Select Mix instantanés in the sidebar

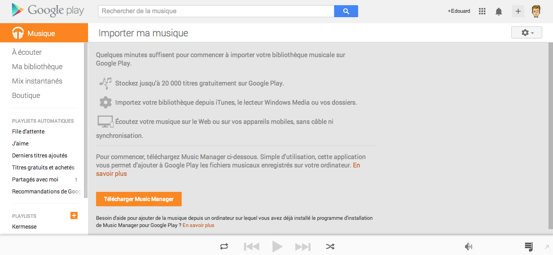[x=37, y=81]
